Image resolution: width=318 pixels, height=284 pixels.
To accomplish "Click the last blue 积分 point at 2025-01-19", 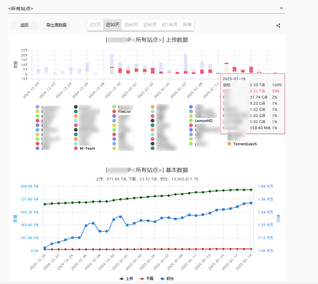I will point(251,203).
